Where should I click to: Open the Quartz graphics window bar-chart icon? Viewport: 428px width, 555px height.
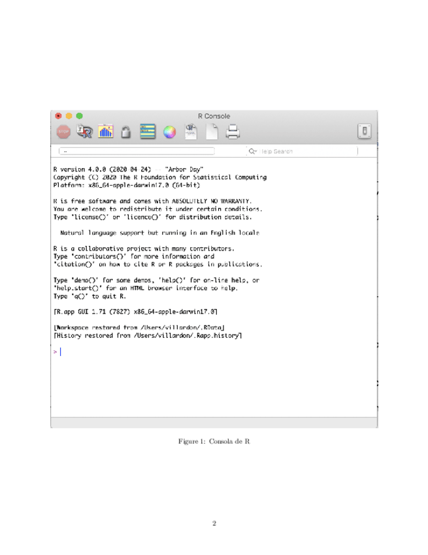coord(106,132)
